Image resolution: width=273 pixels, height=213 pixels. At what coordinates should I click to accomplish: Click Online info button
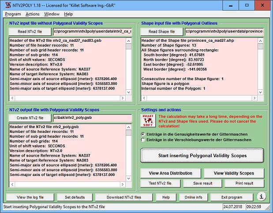coord(194,197)
